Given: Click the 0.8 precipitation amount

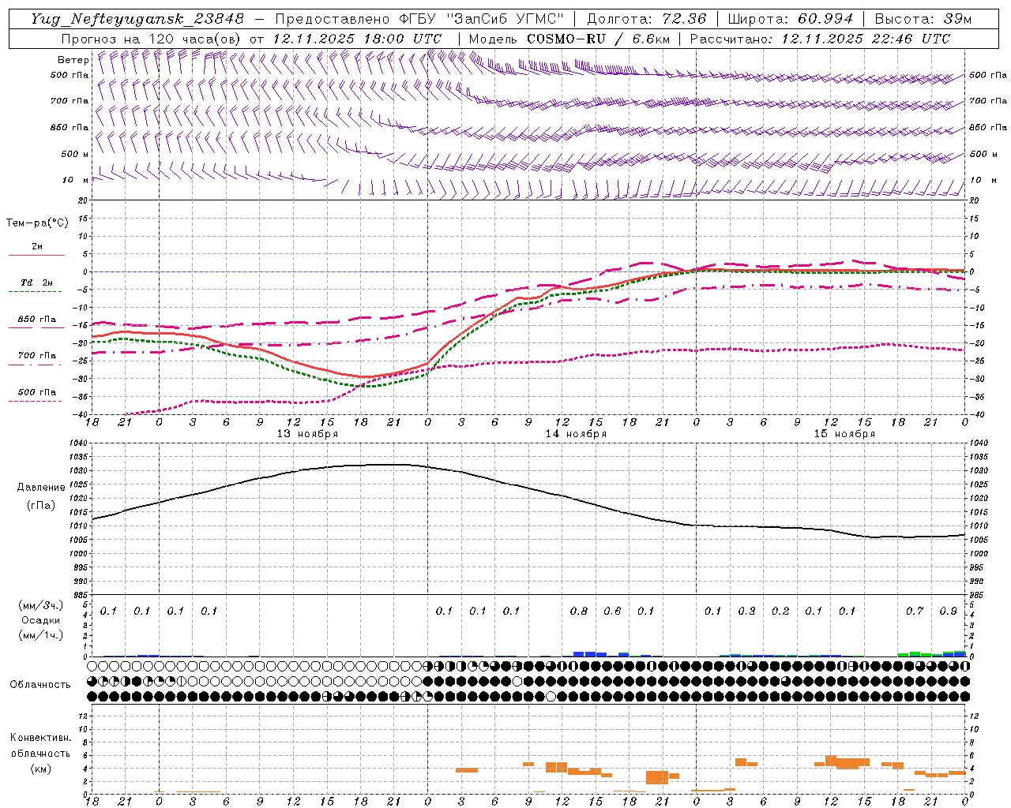Looking at the screenshot, I should pyautogui.click(x=579, y=611).
